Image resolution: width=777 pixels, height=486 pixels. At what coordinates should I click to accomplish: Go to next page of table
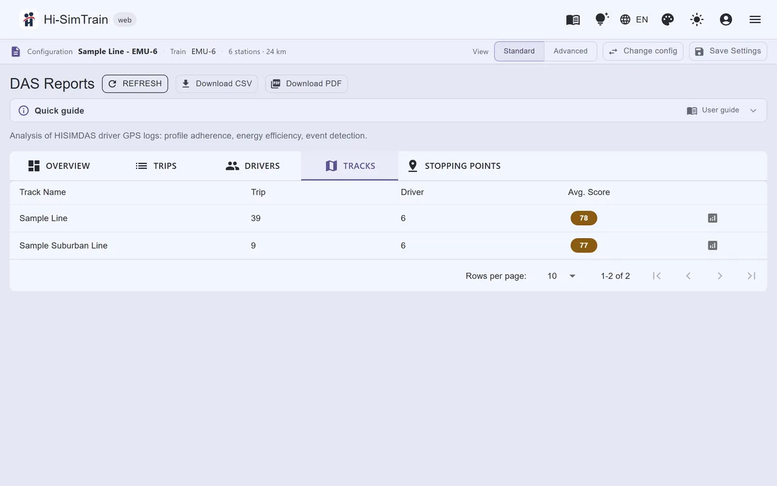[720, 276]
